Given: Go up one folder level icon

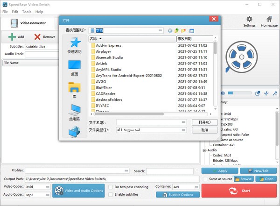Looking at the screenshot, I should 176,30.
